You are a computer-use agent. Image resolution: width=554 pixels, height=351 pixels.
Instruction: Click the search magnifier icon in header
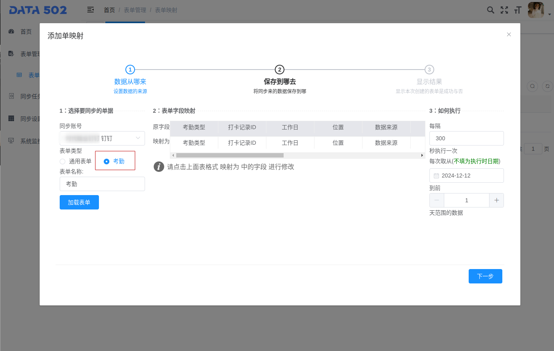pos(490,10)
